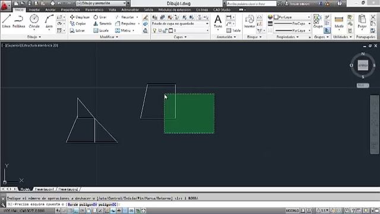Open the Administrar ribbon tab
380x214 pixels.
130,10
